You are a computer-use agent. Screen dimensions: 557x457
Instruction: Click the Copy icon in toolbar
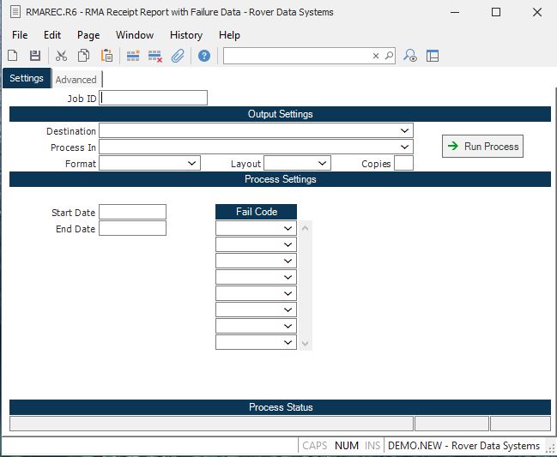(x=84, y=56)
